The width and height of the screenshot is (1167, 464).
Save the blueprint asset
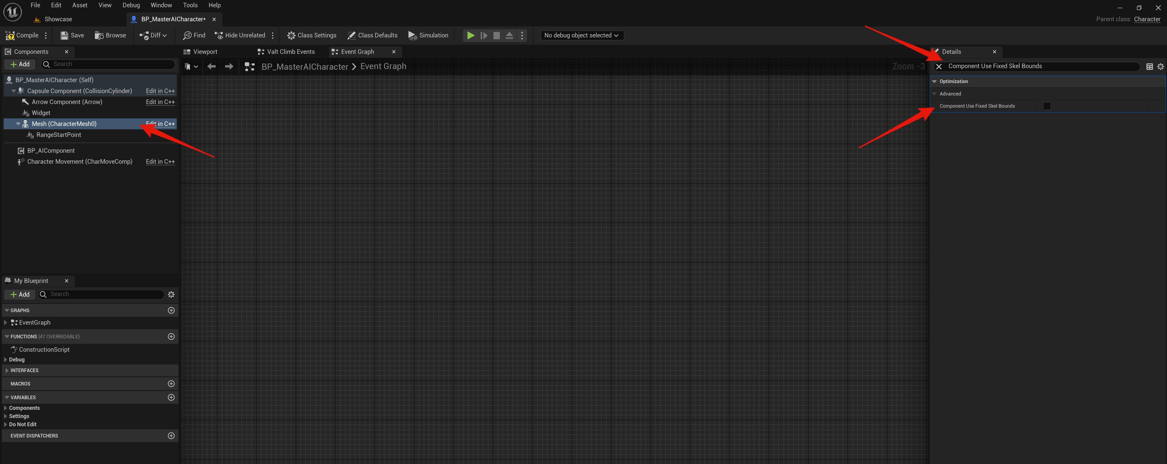[72, 35]
